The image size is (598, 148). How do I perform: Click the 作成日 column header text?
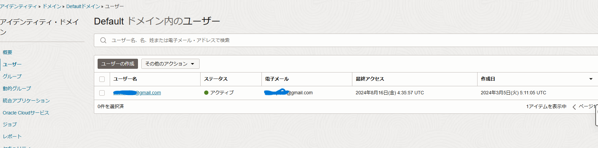488,79
